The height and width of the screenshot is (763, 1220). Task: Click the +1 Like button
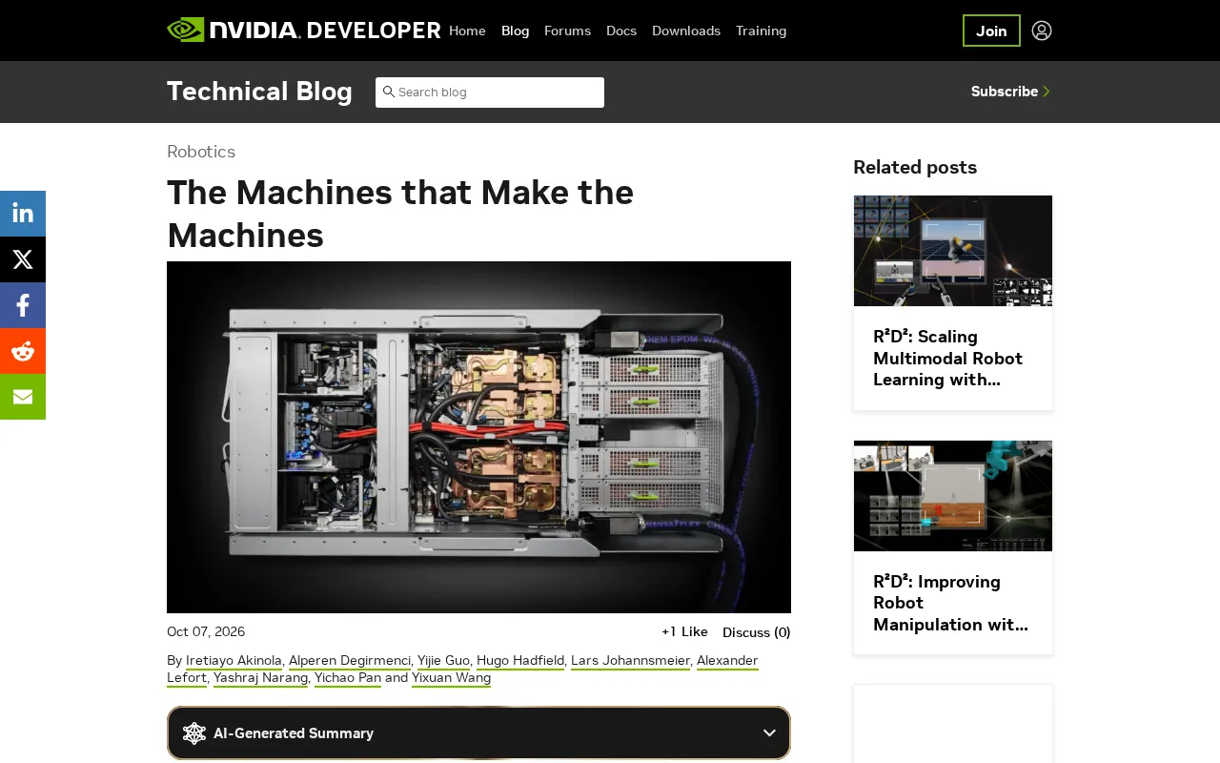684,631
